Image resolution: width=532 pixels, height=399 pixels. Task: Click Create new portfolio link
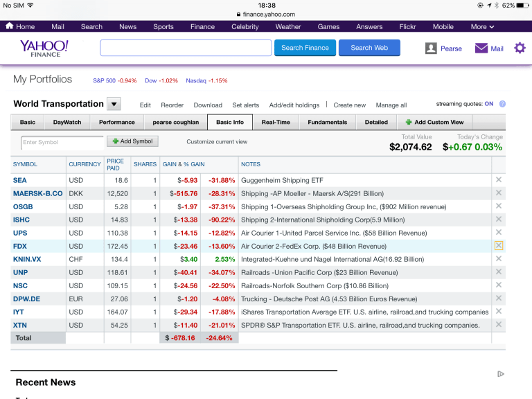coord(349,105)
